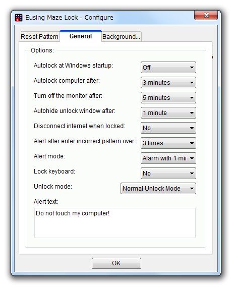The width and height of the screenshot is (234, 288).
Task: Open the Turn off the monitor after dropdown
Action: 168,97
